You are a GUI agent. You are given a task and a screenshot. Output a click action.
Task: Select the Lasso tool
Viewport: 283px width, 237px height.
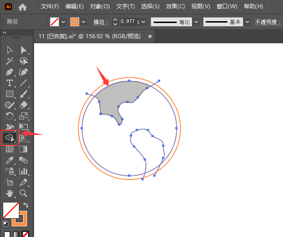pyautogui.click(x=23, y=61)
